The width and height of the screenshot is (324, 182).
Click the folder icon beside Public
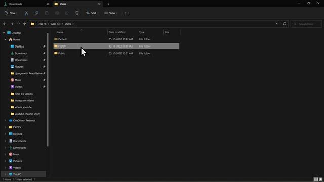pos(56,53)
